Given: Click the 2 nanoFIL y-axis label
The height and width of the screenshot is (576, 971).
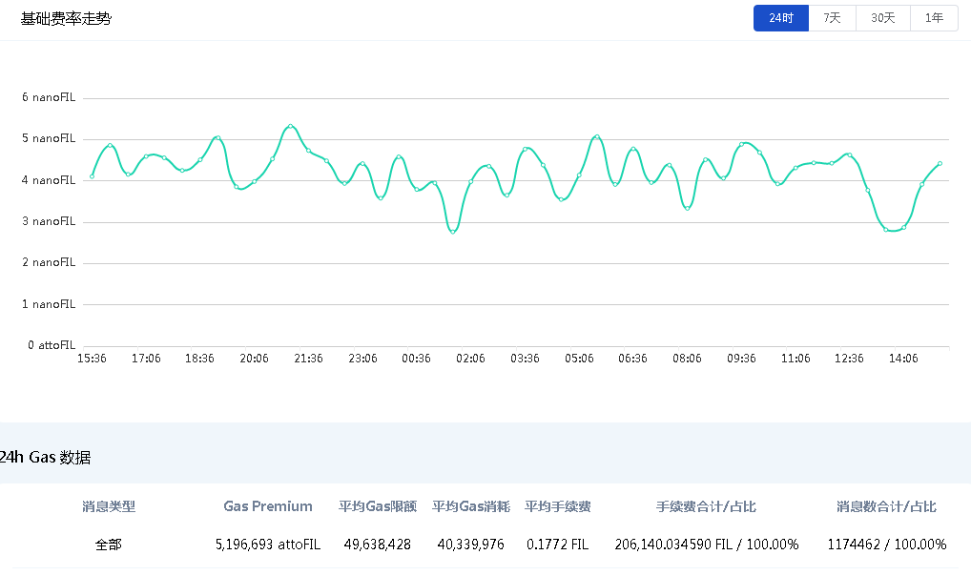Looking at the screenshot, I should click(49, 262).
